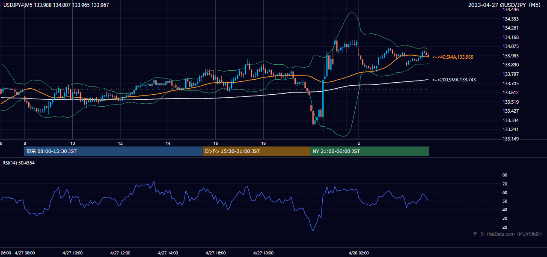
Task: Click hour label 8 under price chart
Action: pos(25,143)
